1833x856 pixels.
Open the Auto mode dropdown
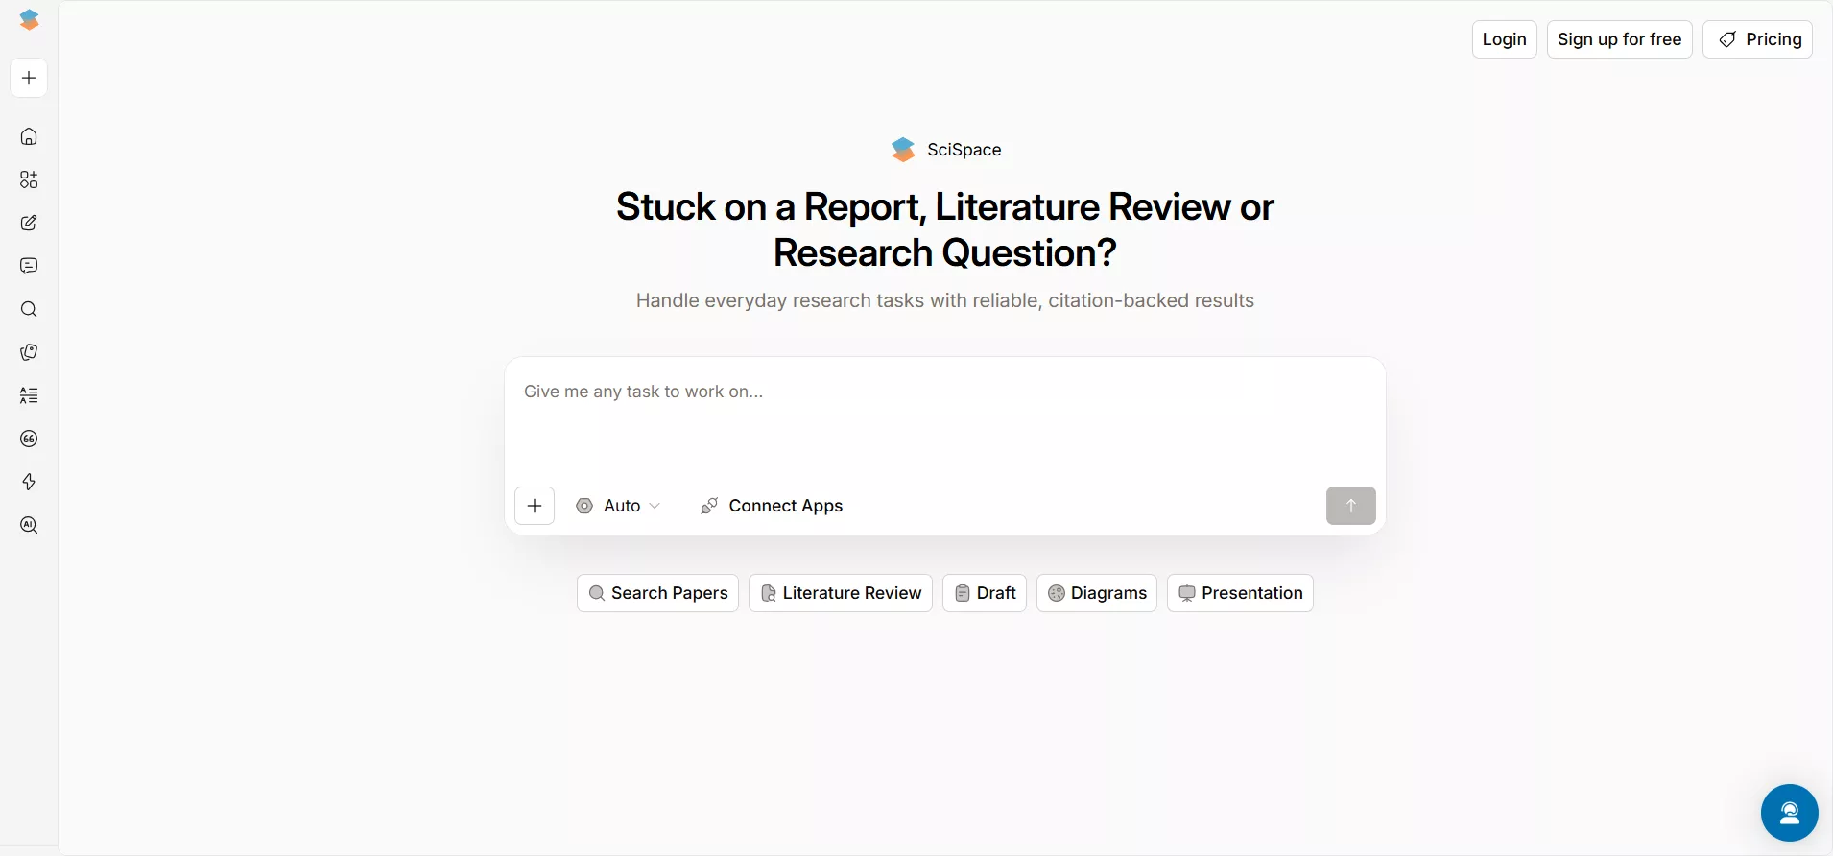click(618, 506)
